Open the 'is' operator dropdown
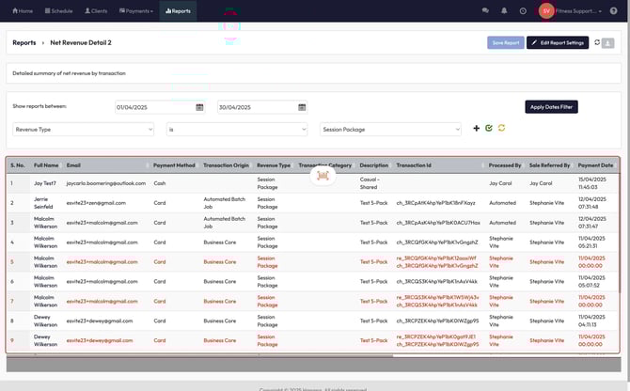 [236, 129]
